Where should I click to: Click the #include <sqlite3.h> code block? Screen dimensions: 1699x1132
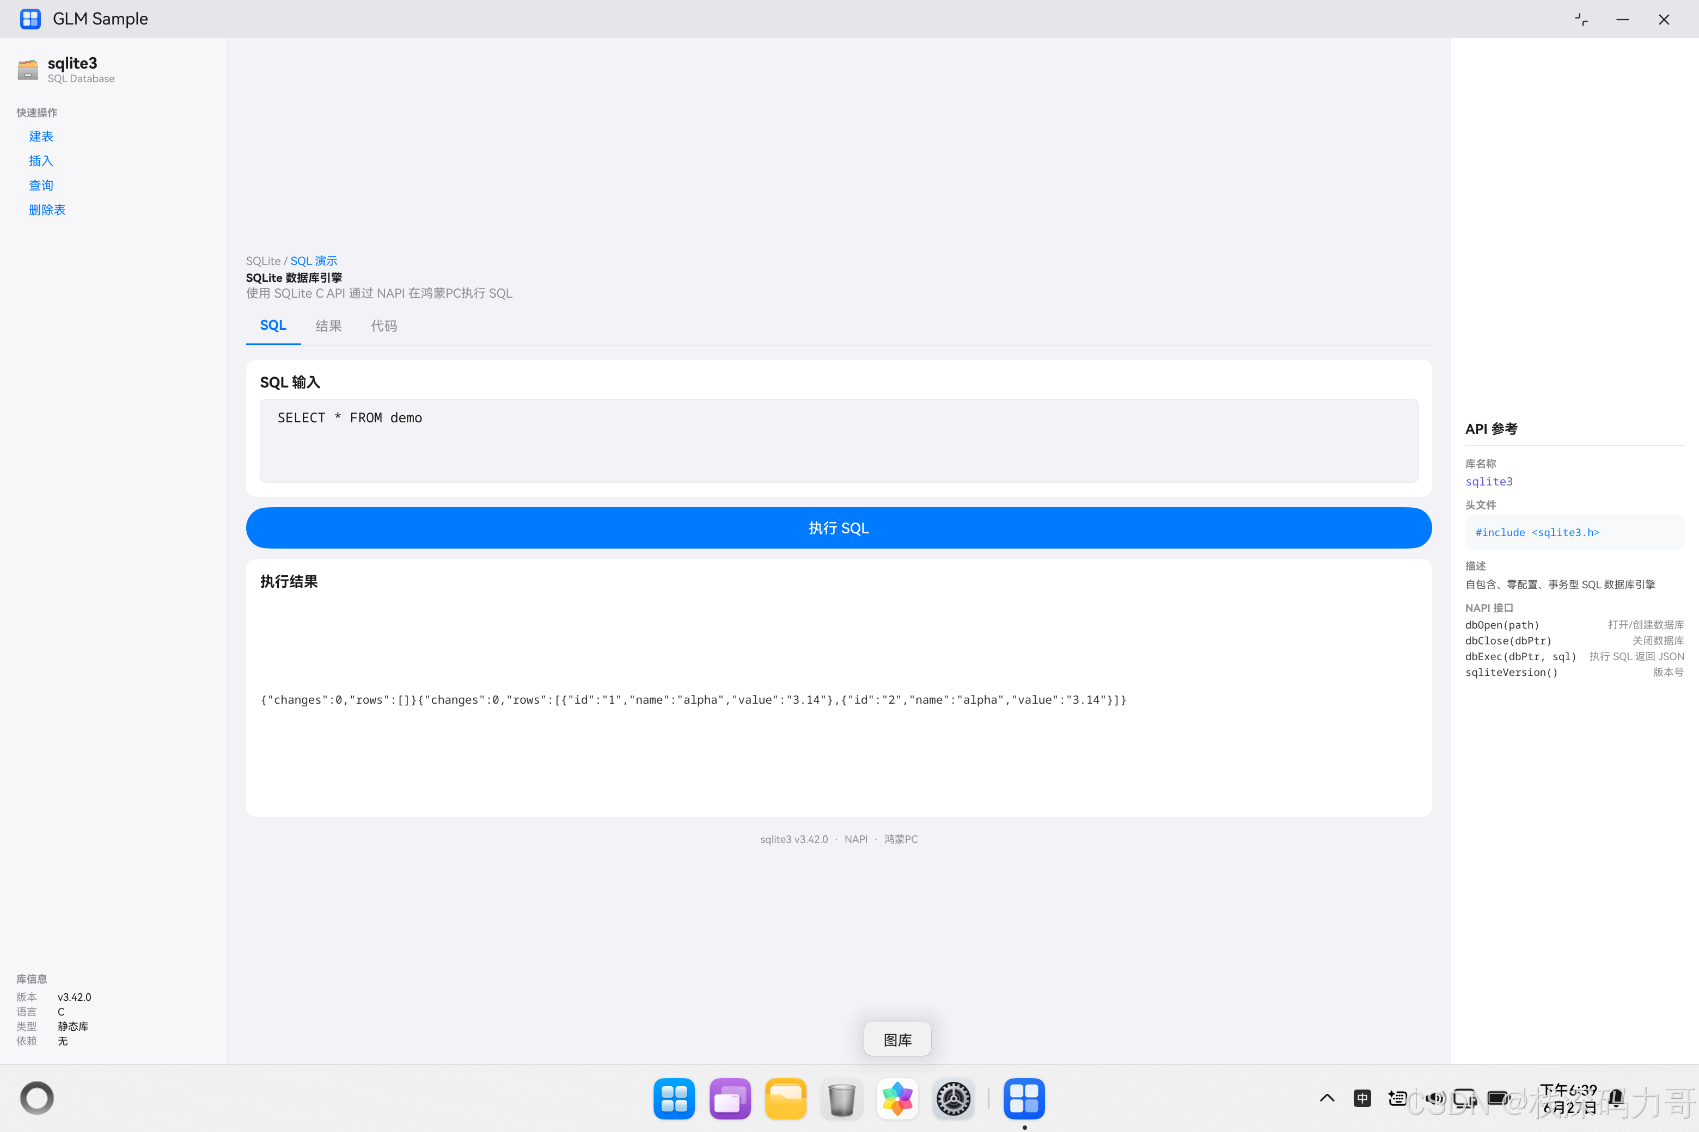pyautogui.click(x=1575, y=532)
